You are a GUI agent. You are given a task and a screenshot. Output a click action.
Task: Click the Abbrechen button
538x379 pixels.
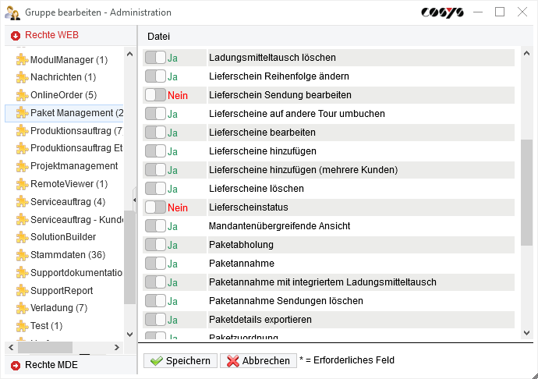[x=257, y=360]
